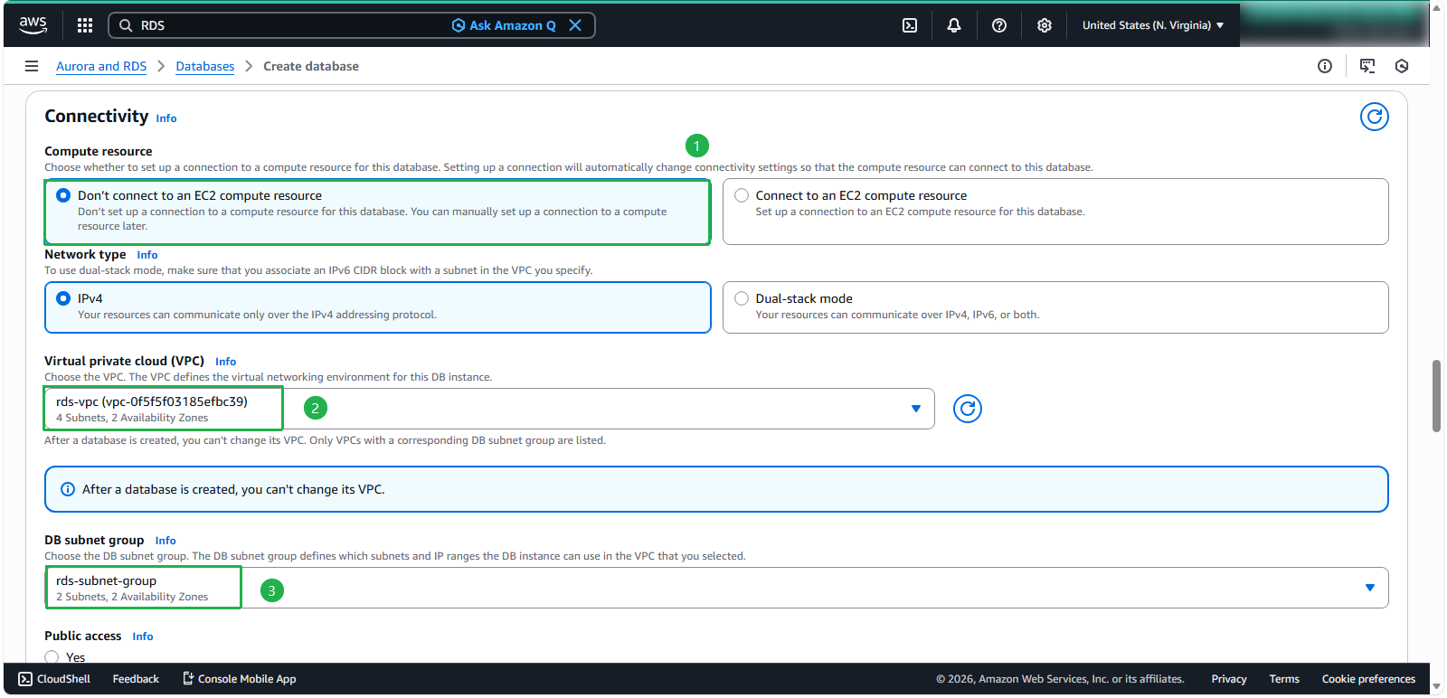This screenshot has width=1447, height=698.
Task: Open the Terms footer link
Action: click(x=1284, y=679)
